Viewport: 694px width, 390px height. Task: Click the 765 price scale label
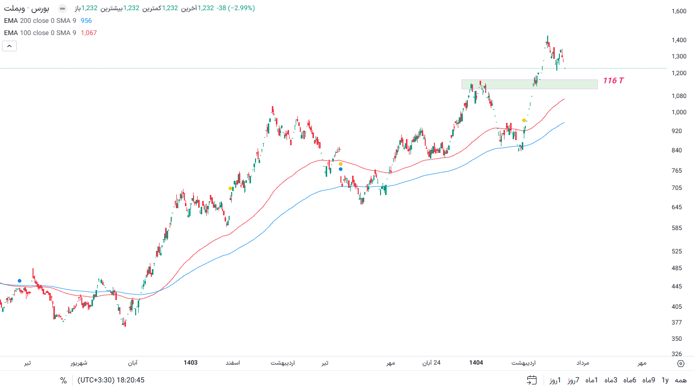(x=676, y=171)
